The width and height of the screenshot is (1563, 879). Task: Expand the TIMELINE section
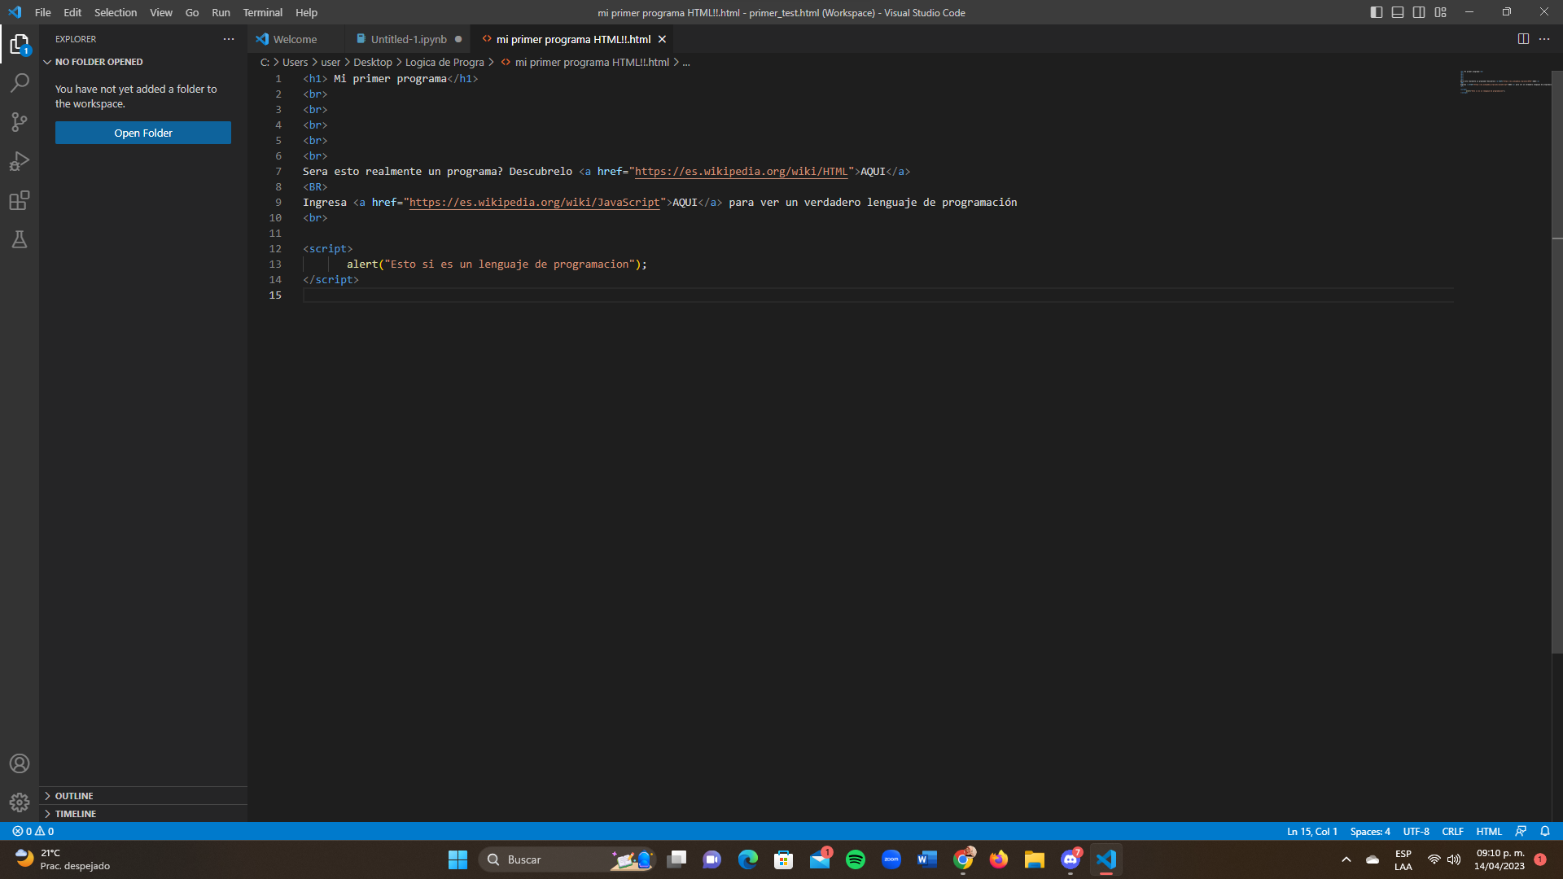[x=143, y=814]
